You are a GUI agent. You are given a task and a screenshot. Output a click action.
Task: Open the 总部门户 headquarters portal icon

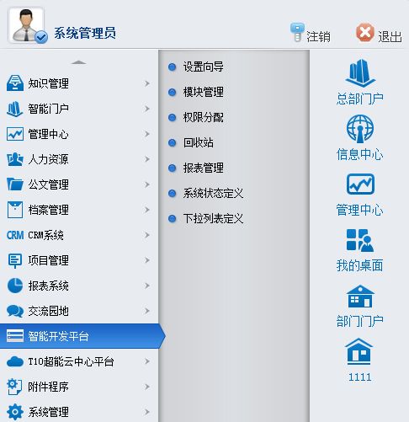click(x=360, y=73)
